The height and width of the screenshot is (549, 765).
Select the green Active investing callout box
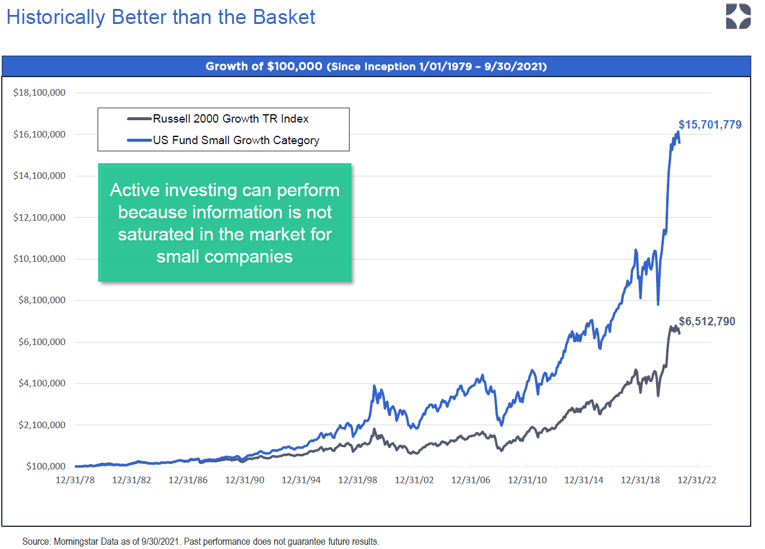[224, 222]
